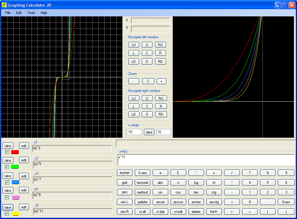Image resolution: width=297 pixels, height=219 pixels.
Task: Center the left window with C button
Action: (147, 53)
